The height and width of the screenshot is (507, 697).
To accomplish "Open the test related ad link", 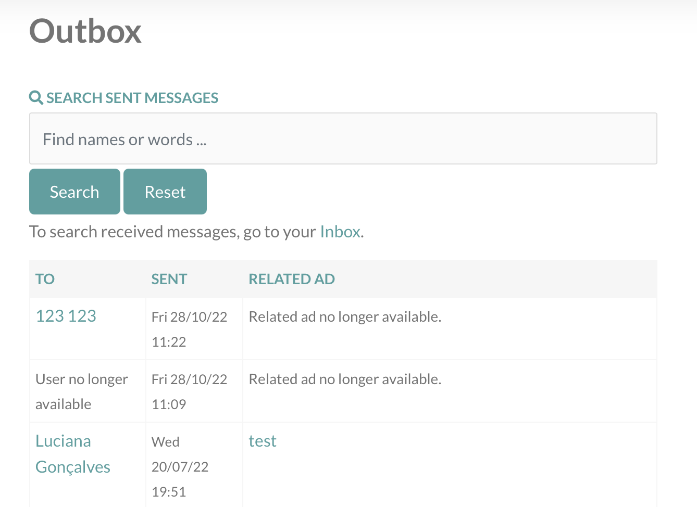I will click(x=263, y=441).
